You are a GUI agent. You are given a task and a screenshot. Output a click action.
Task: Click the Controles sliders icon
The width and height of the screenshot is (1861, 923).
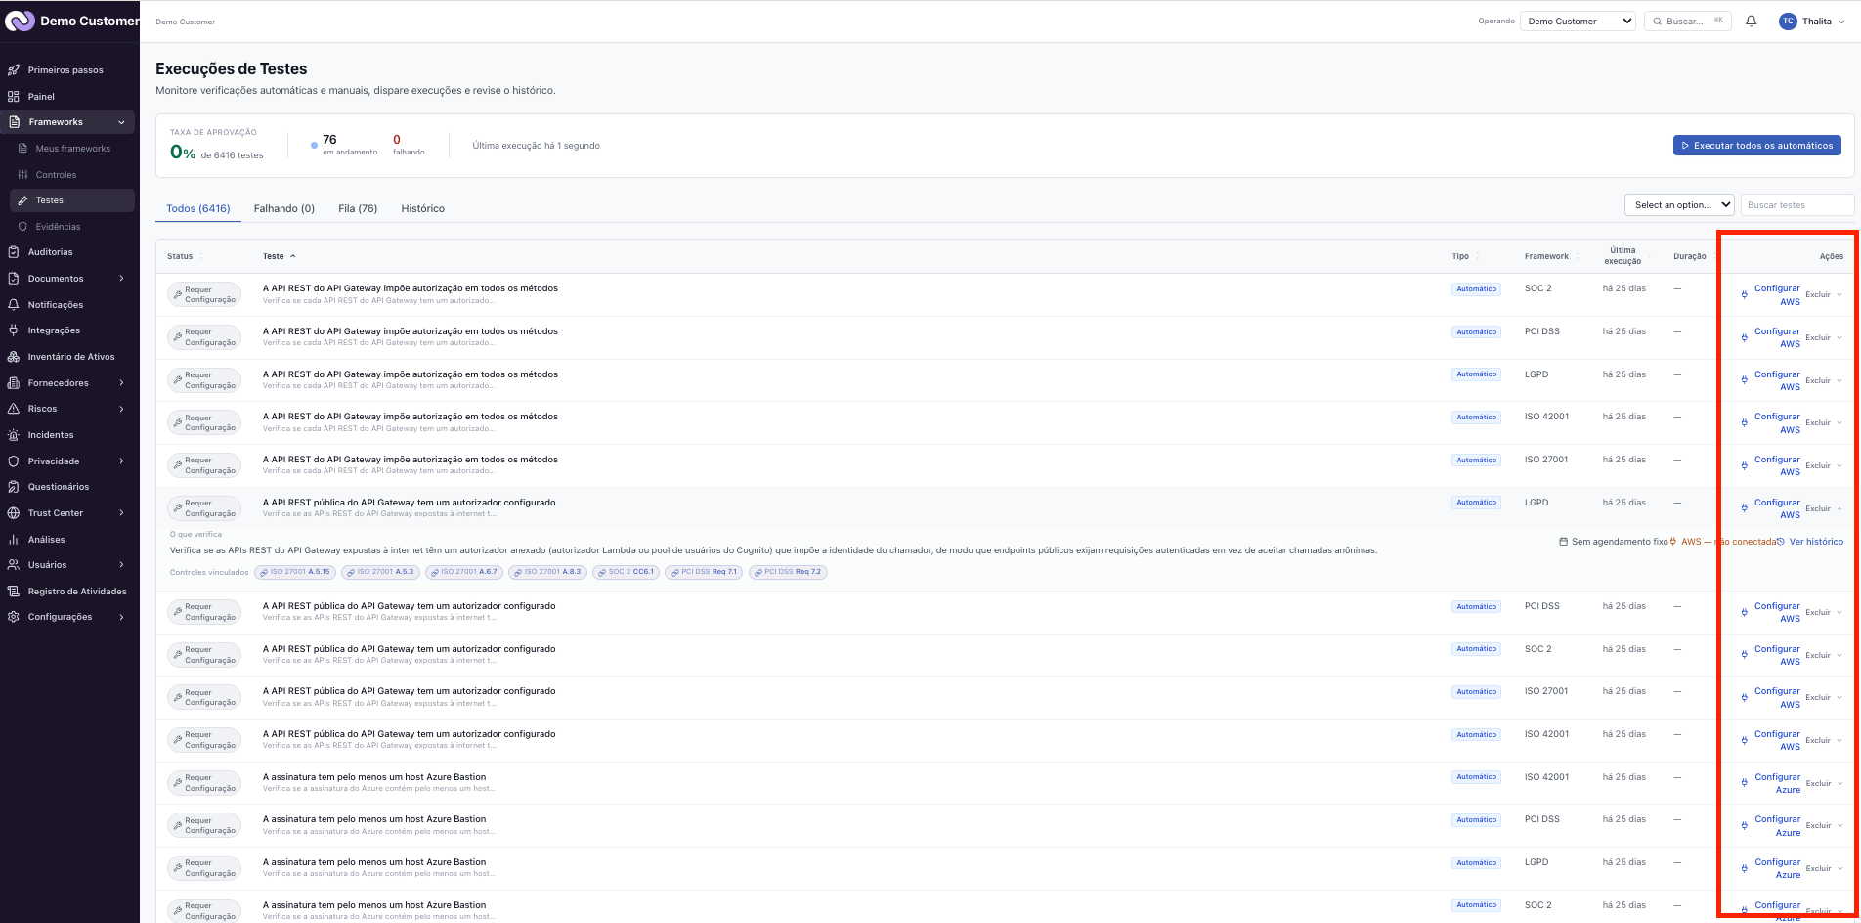coord(23,175)
